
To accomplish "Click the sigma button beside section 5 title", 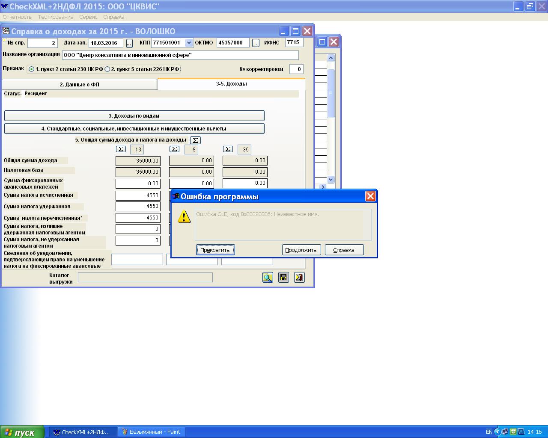I will 195,140.
